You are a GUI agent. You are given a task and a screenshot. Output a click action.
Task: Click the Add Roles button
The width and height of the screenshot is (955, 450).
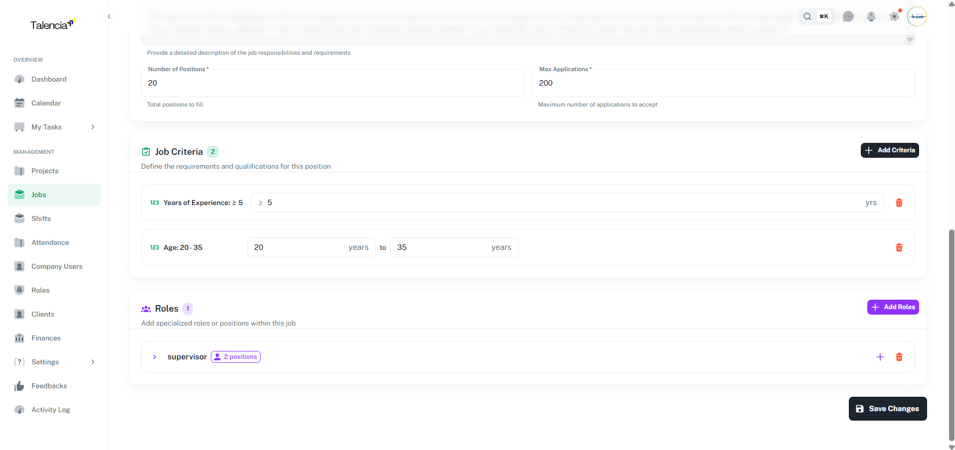click(x=893, y=307)
